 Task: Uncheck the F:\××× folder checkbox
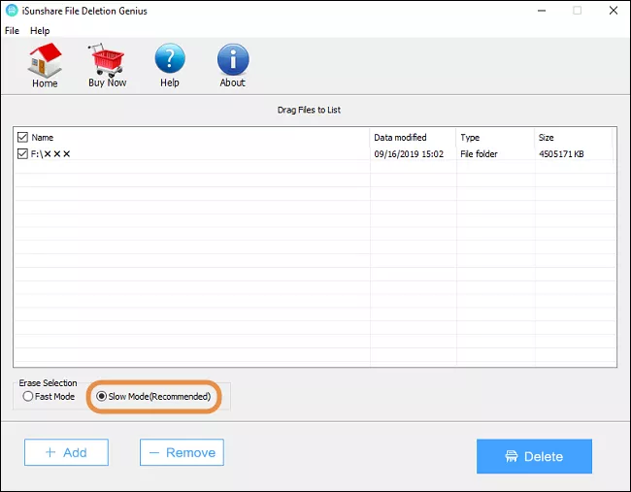click(x=23, y=153)
